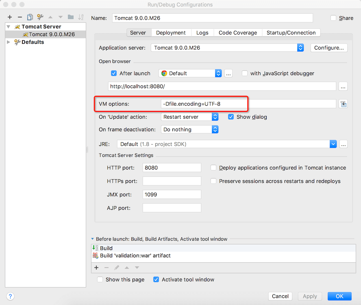Screen dimensions: 361x305
Task: Switch to the Logs tab
Action: click(x=202, y=33)
